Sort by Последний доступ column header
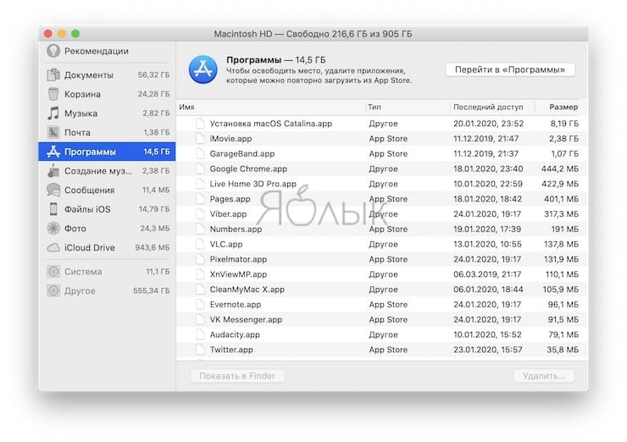This screenshot has height=442, width=627. coord(491,107)
